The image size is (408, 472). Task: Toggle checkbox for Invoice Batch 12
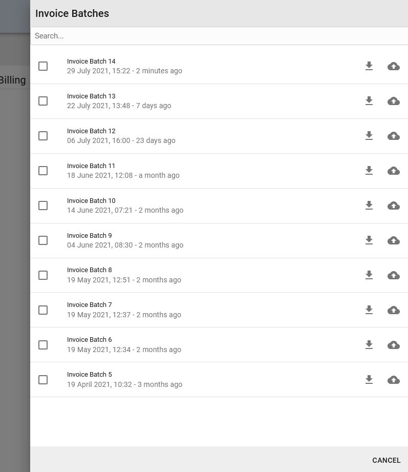[43, 136]
